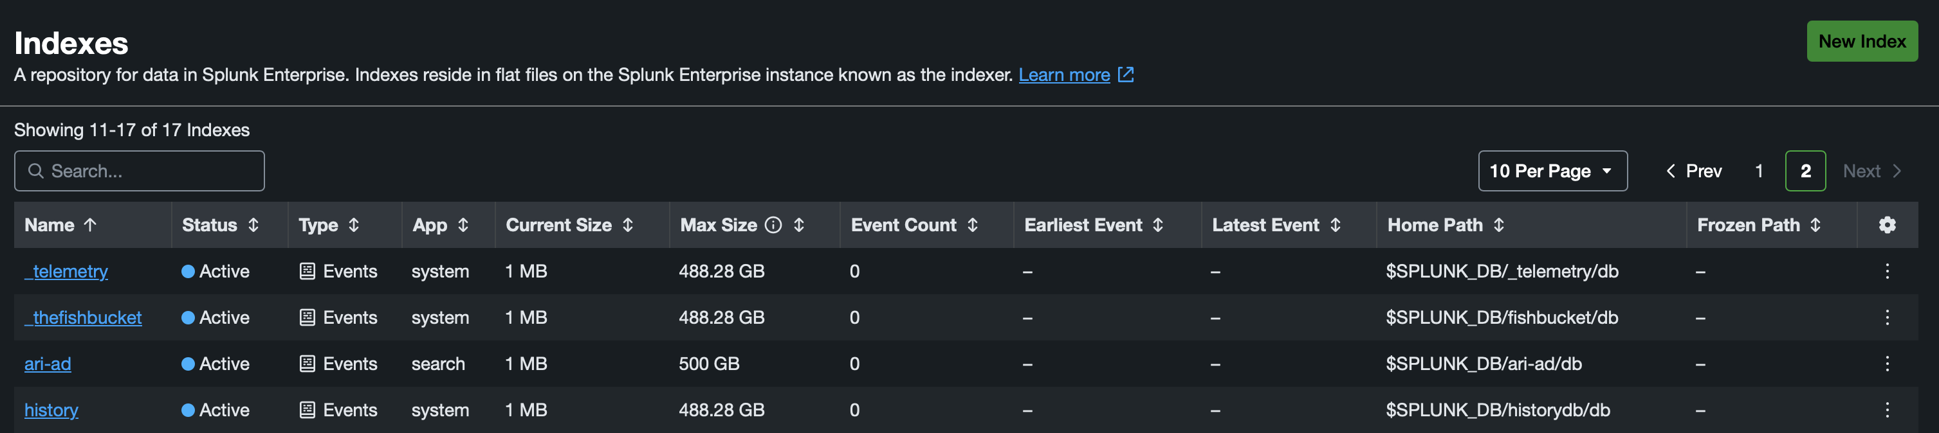The height and width of the screenshot is (433, 1939).
Task: Sort by Event Count column arrows
Action: coord(973,225)
